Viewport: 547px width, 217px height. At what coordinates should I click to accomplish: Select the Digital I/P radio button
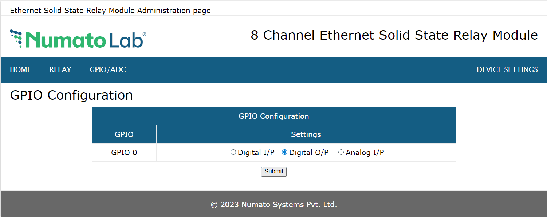(x=233, y=152)
